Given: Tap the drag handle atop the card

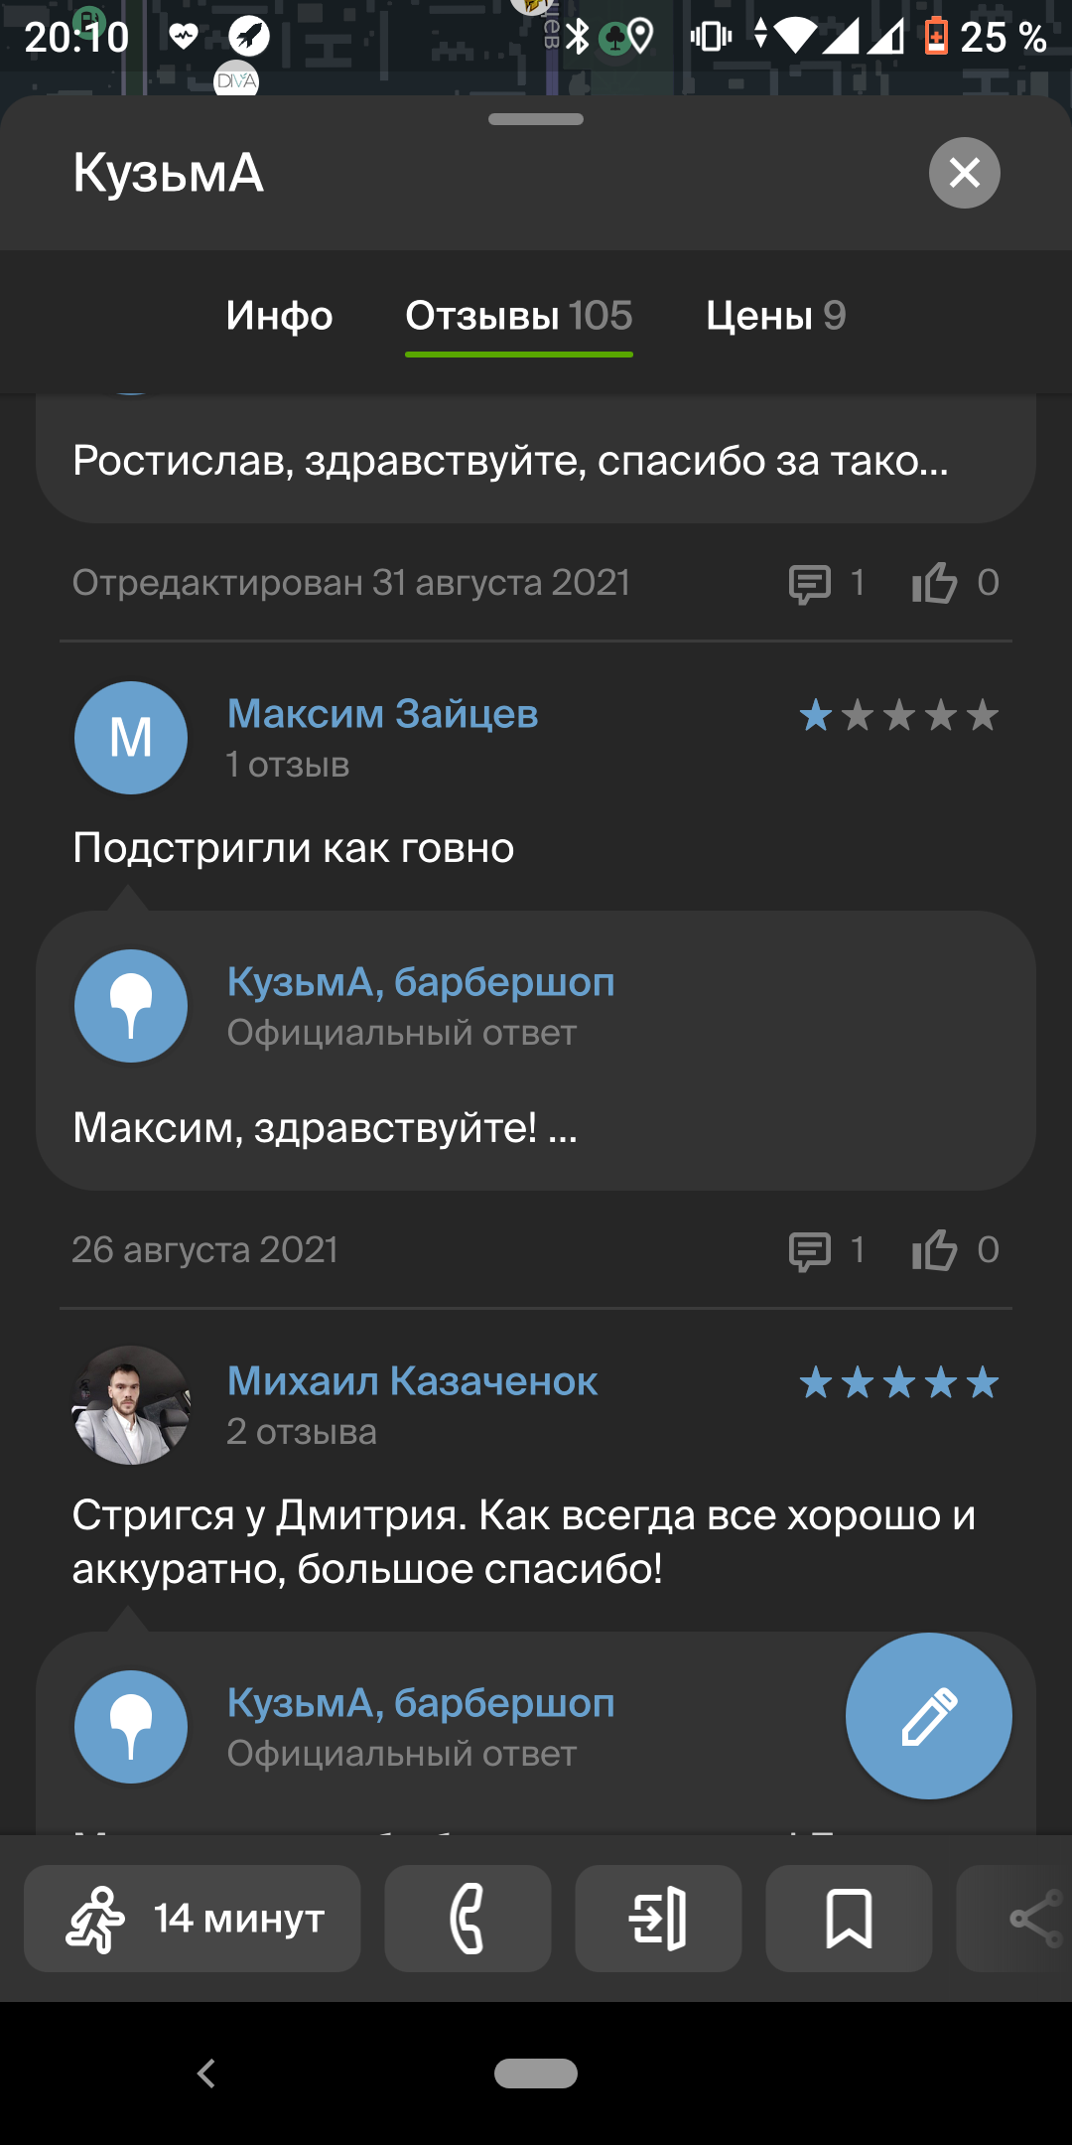Looking at the screenshot, I should pos(536,119).
